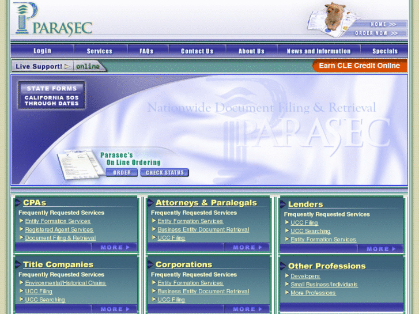
Task: Click bullet arrow beside UCC Searching under Lenders
Action: click(287, 230)
